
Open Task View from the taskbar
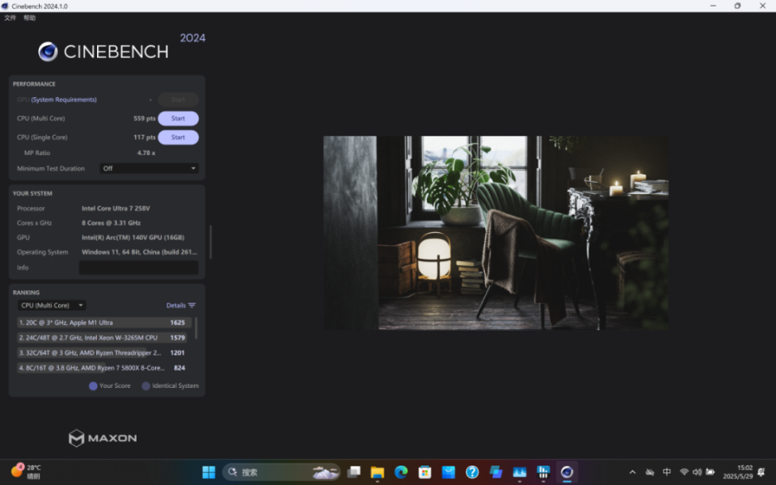coord(353,472)
